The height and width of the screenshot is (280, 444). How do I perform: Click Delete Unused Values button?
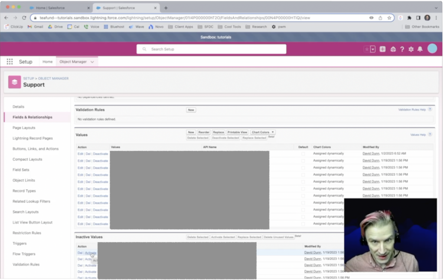point(279,237)
